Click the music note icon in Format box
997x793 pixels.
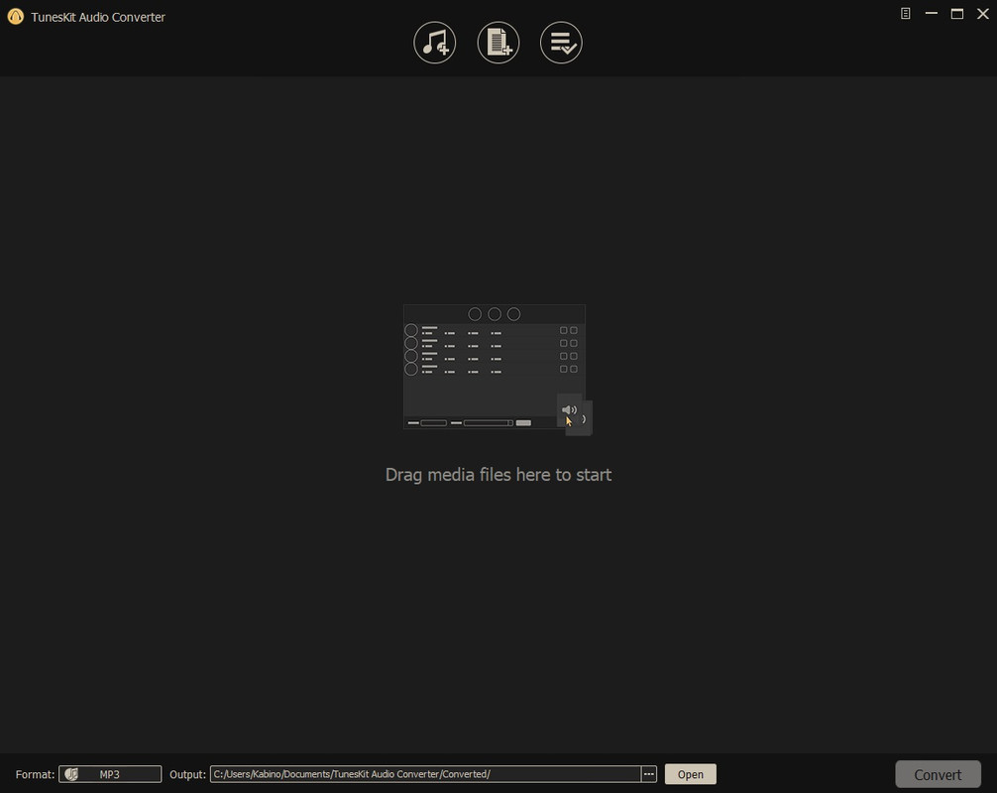click(71, 774)
